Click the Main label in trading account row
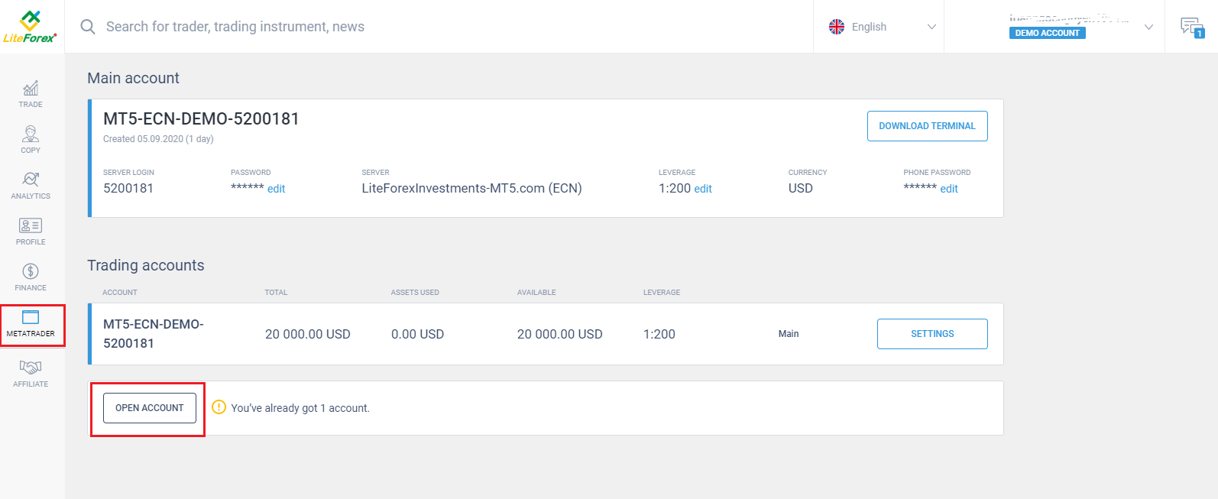Image resolution: width=1218 pixels, height=499 pixels. [789, 334]
